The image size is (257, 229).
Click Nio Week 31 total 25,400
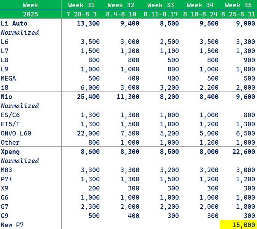click(88, 97)
